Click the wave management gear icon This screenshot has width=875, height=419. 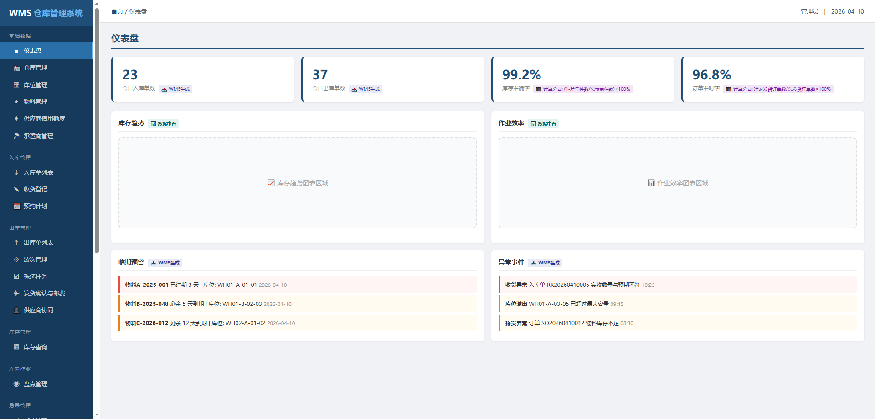pyautogui.click(x=16, y=259)
